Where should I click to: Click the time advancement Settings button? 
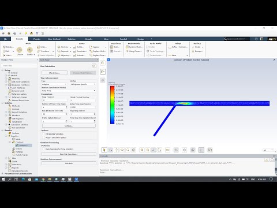click(x=69, y=126)
